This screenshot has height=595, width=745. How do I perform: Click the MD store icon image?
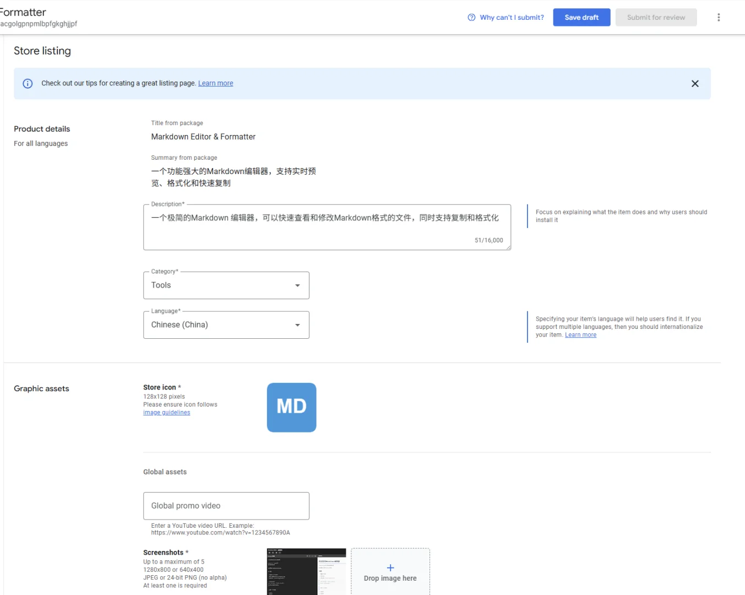pos(291,407)
